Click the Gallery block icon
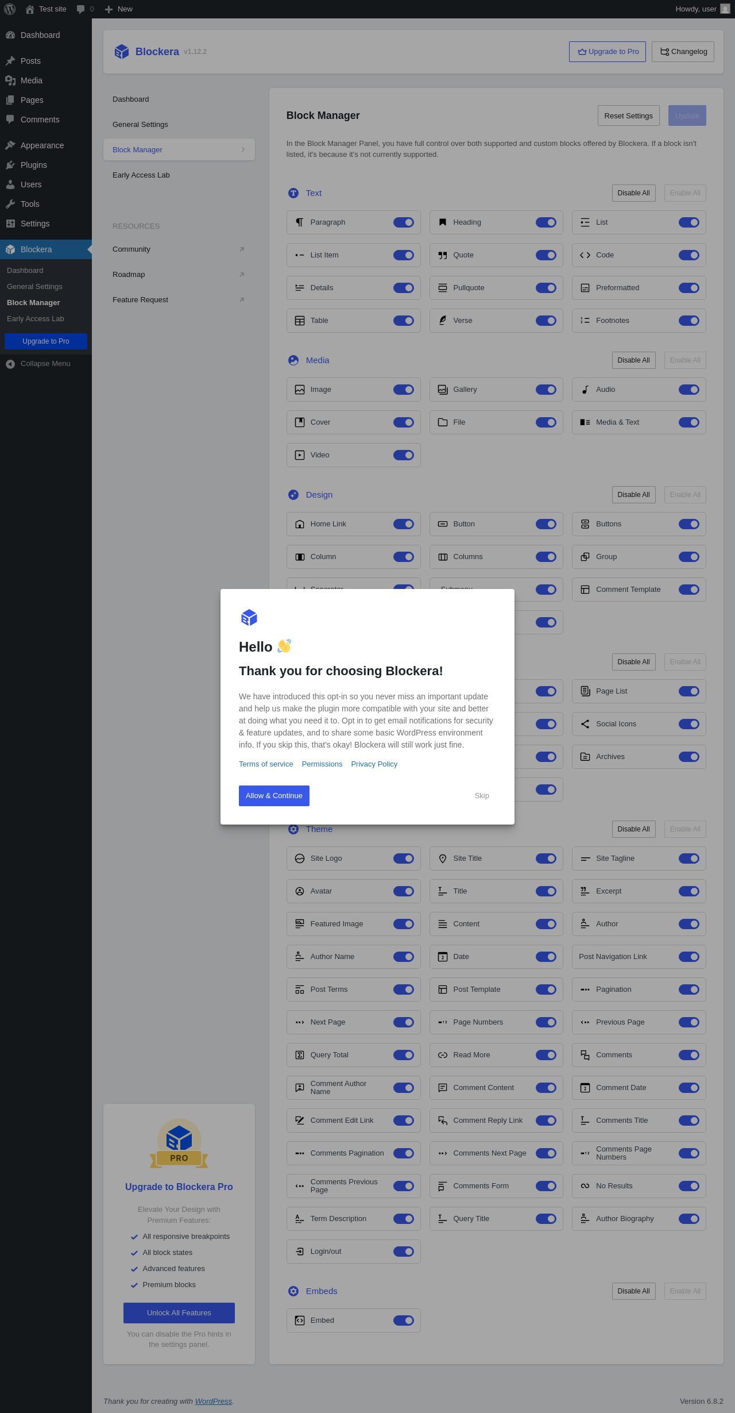735x1413 pixels. coord(443,390)
